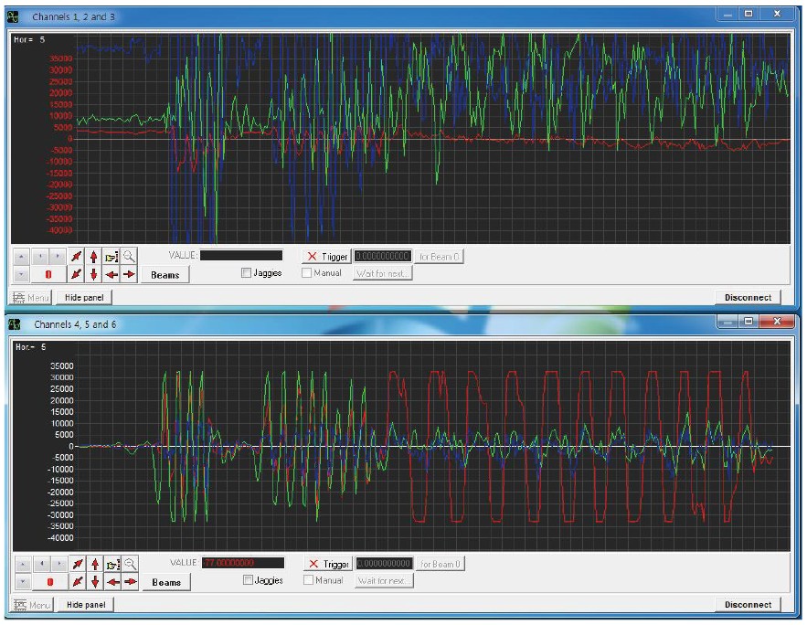
Task: Click red down arrow in Channels 4, 5 and 6 panel
Action: [x=95, y=582]
